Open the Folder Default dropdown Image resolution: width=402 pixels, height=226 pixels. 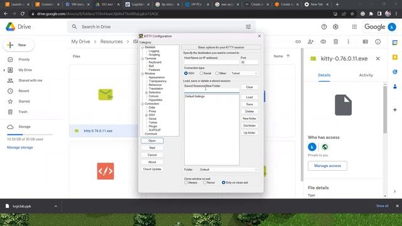229,169
